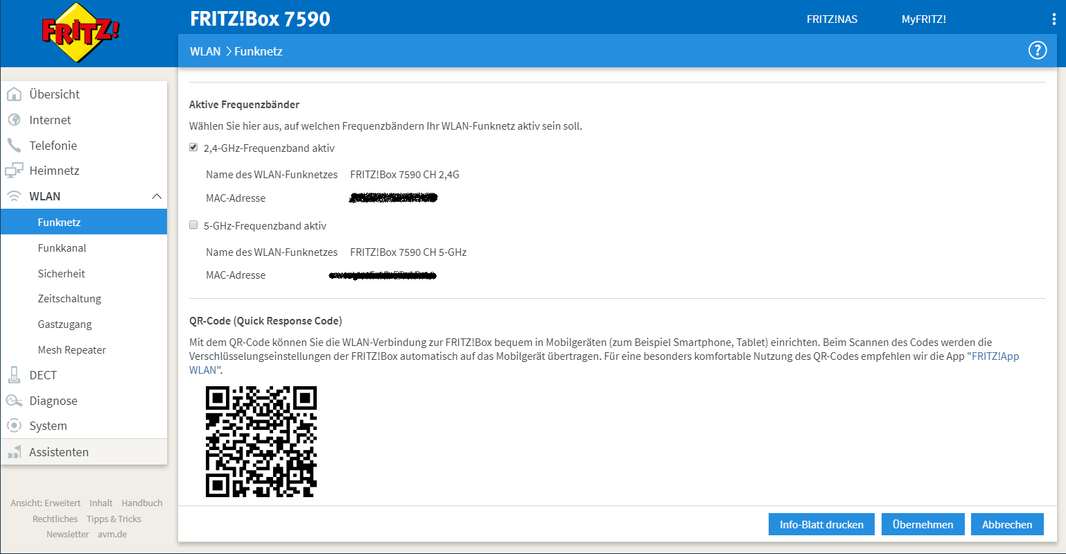
Task: Click the WLAN QR code image
Action: pyautogui.click(x=261, y=442)
